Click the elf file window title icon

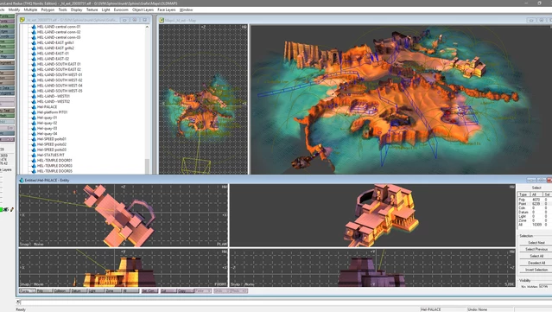(22, 20)
